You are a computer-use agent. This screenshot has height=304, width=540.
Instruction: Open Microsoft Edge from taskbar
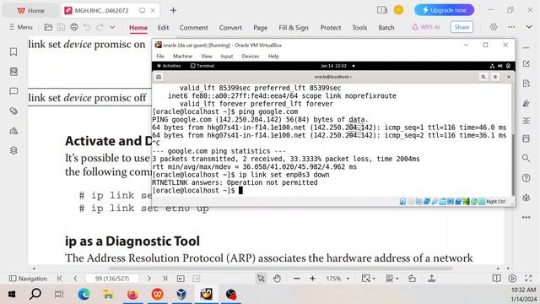pyautogui.click(x=84, y=295)
